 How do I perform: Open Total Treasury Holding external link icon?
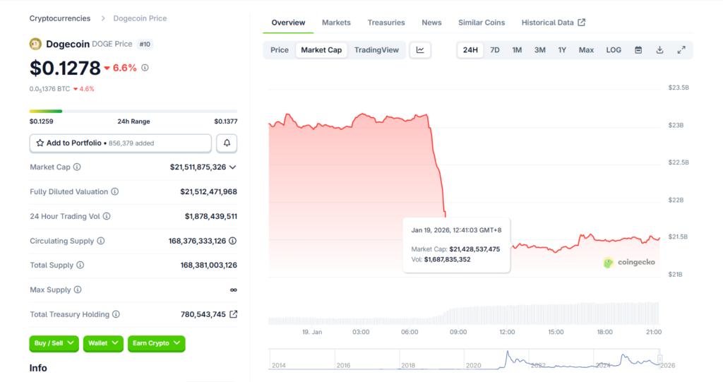point(234,314)
